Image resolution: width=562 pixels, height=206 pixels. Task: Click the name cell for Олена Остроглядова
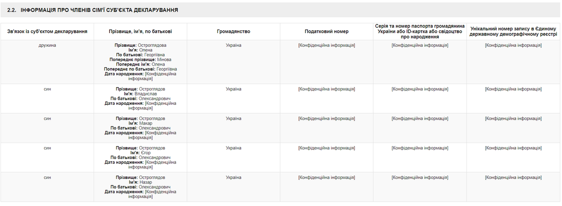pos(140,62)
